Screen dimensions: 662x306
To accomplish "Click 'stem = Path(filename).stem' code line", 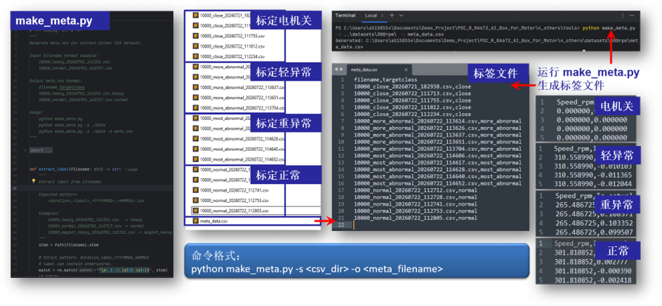I will click(69, 245).
